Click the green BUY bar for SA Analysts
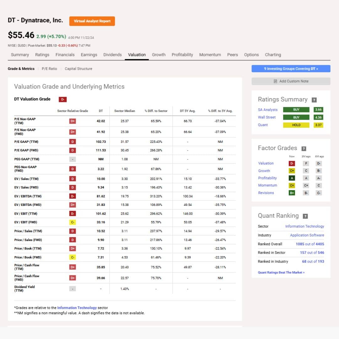Viewport: 339px width, 339px height. pos(296,110)
